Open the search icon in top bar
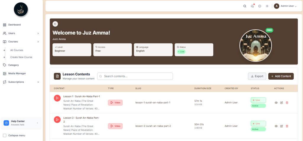 click(245, 6)
